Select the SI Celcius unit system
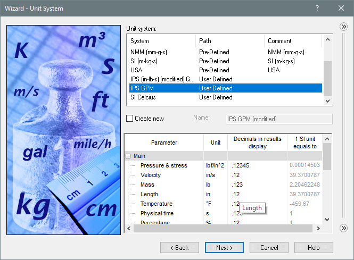Image resolution: width=354 pixels, height=260 pixels. [226, 97]
